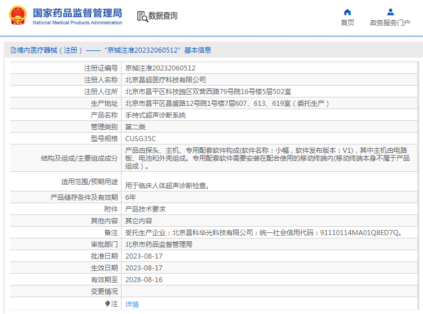Open the 详情 link
Viewport: 423px width, 314px height.
click(132, 304)
